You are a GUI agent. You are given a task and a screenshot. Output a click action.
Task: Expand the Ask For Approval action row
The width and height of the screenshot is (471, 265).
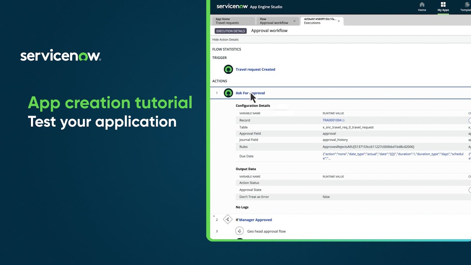250,93
